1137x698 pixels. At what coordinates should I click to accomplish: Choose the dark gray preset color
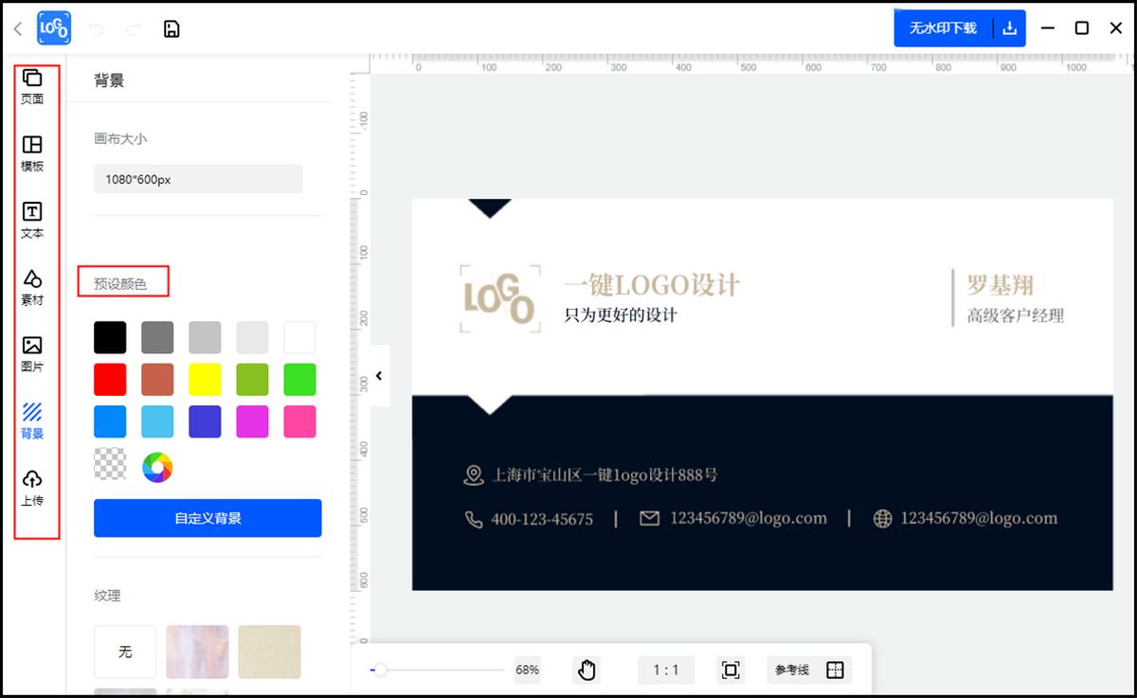[x=157, y=337]
